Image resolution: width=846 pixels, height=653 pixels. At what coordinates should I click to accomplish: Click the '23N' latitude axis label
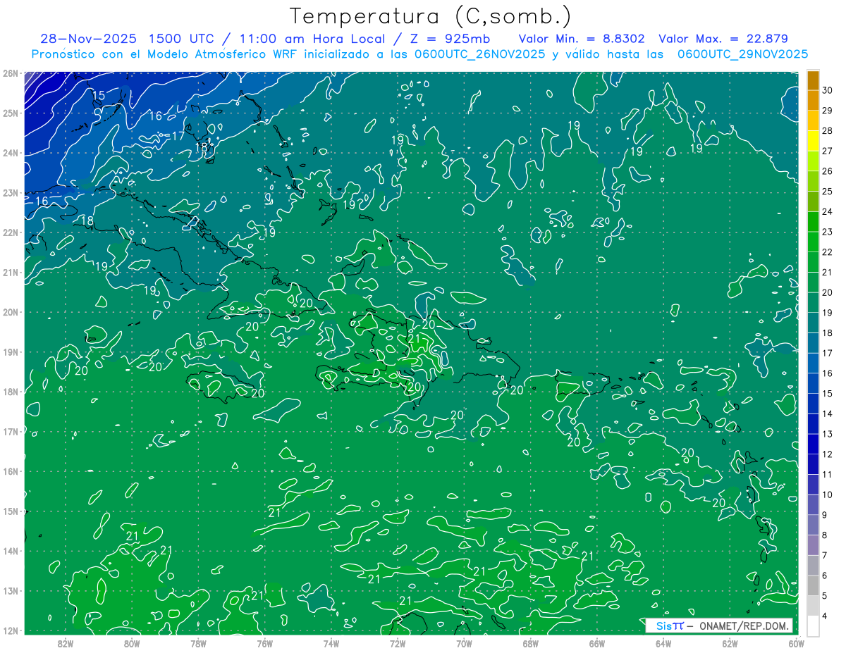tap(11, 193)
